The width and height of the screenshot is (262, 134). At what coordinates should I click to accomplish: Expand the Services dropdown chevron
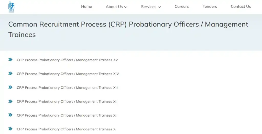(159, 7)
